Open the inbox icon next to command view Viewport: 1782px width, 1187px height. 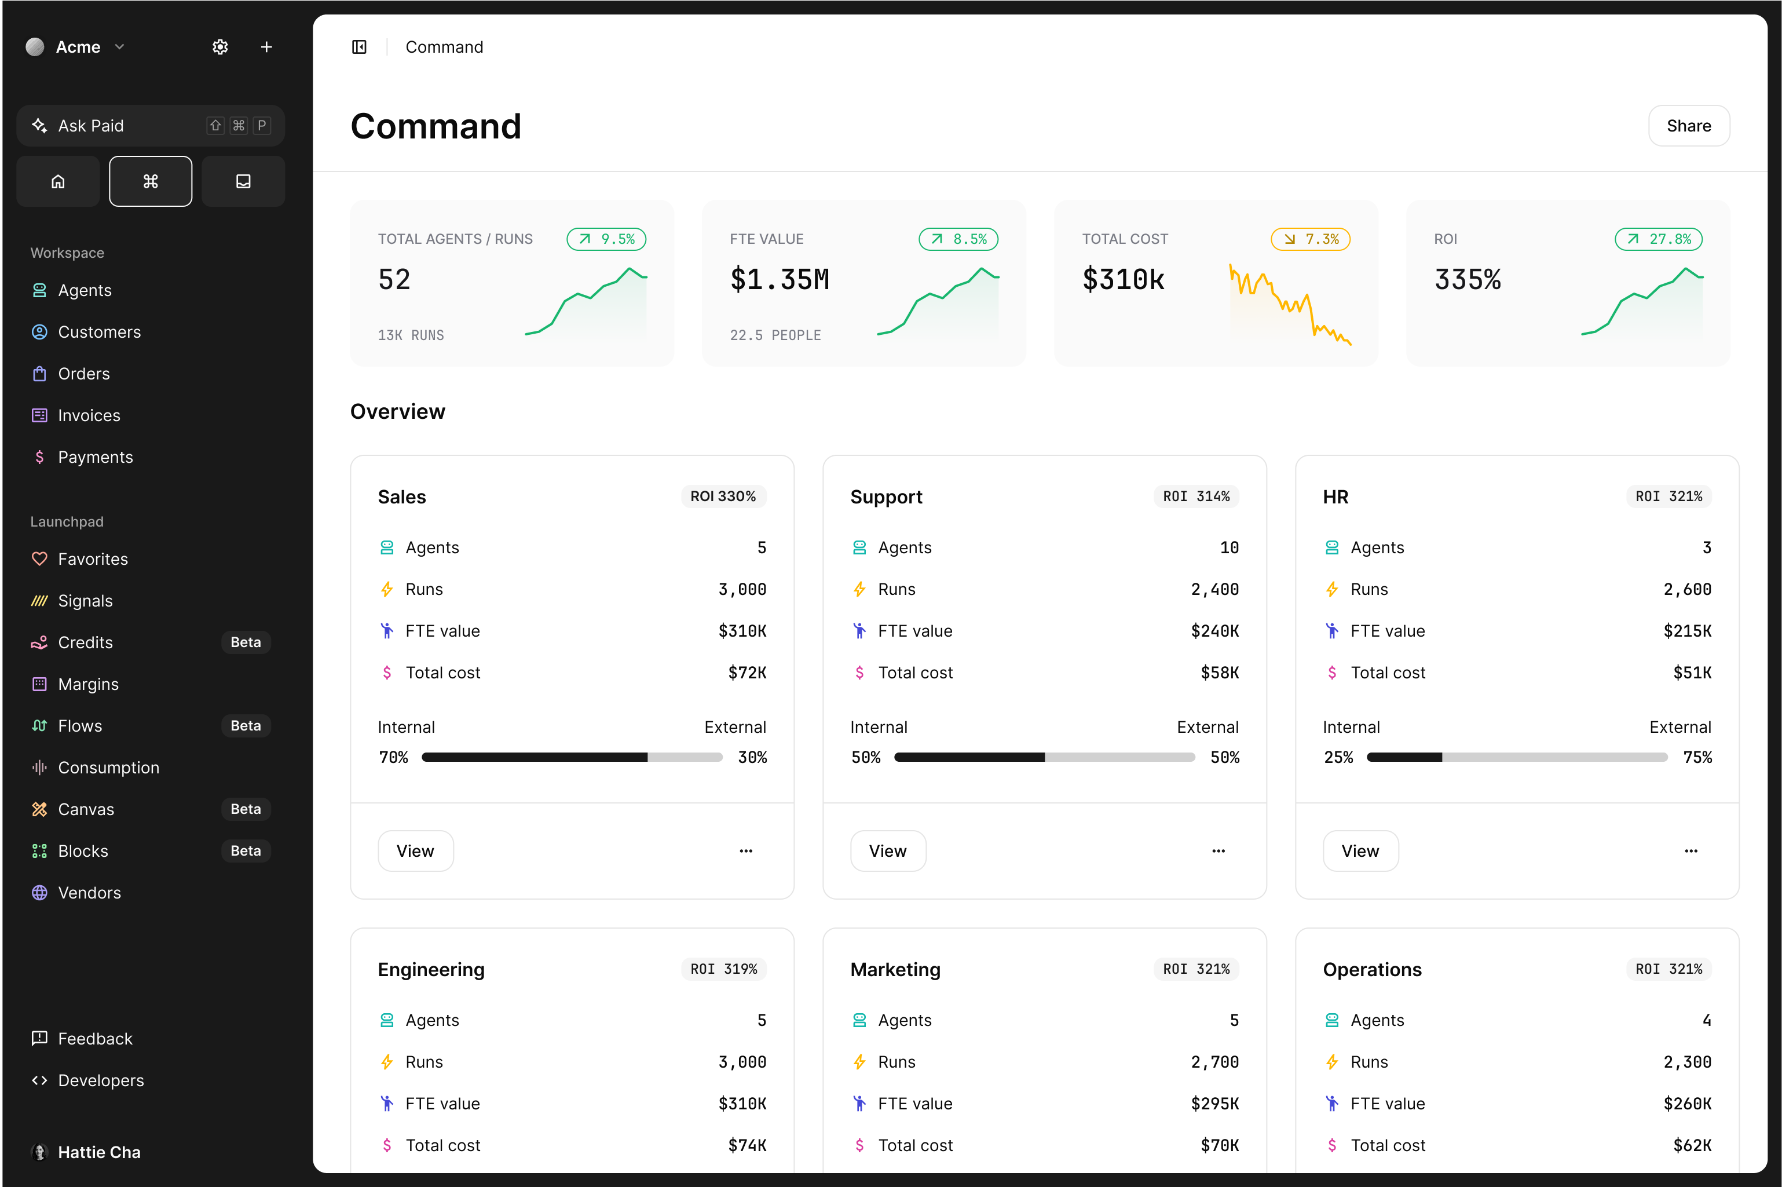pyautogui.click(x=243, y=181)
